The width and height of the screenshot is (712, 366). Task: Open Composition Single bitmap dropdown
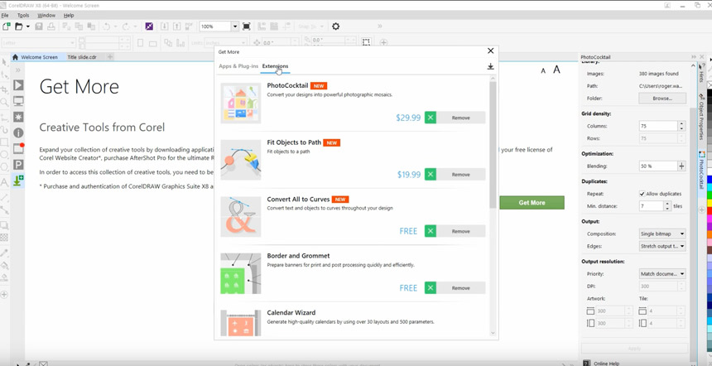point(662,234)
